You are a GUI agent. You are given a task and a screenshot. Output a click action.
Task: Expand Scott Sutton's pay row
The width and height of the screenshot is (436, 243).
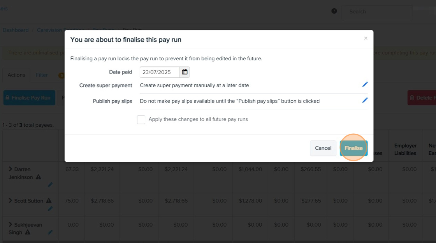11,201
